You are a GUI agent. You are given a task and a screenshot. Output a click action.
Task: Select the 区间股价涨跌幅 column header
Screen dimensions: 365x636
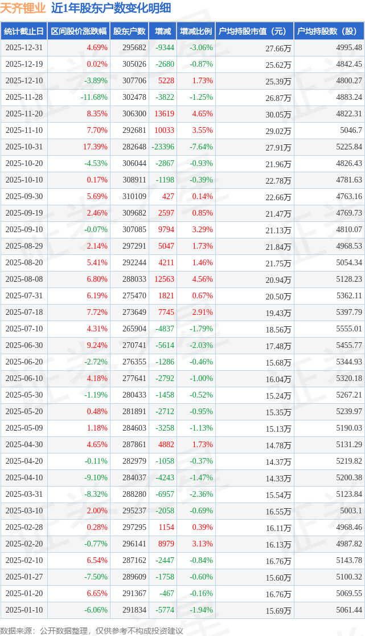[79, 31]
